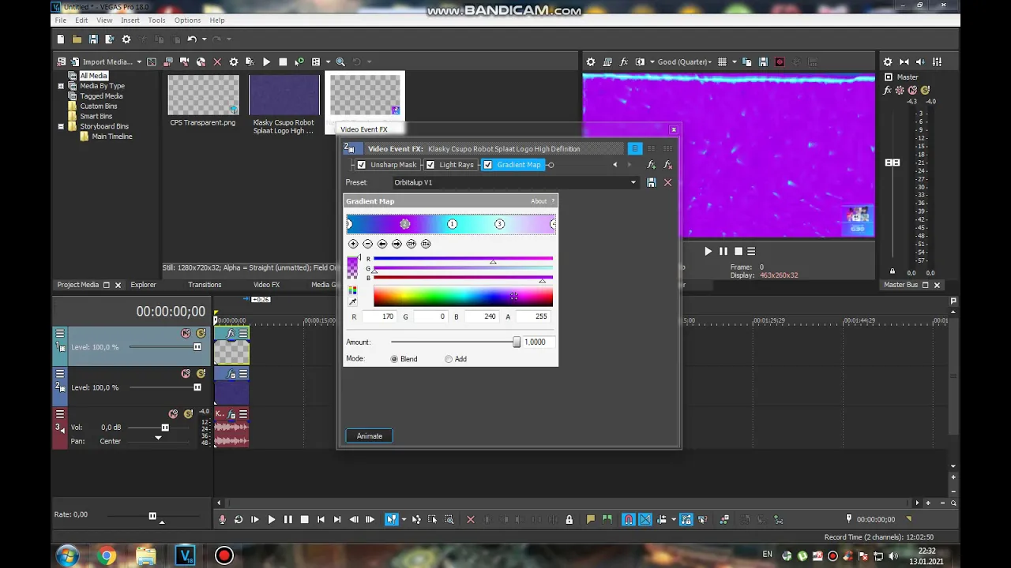1011x568 pixels.
Task: Click the lock envelopes padlock icon in timeline toolbar
Action: 569,519
